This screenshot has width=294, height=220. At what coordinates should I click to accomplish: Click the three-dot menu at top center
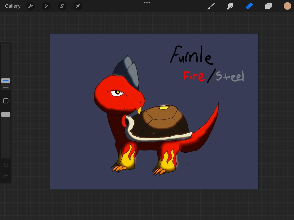pyautogui.click(x=147, y=3)
